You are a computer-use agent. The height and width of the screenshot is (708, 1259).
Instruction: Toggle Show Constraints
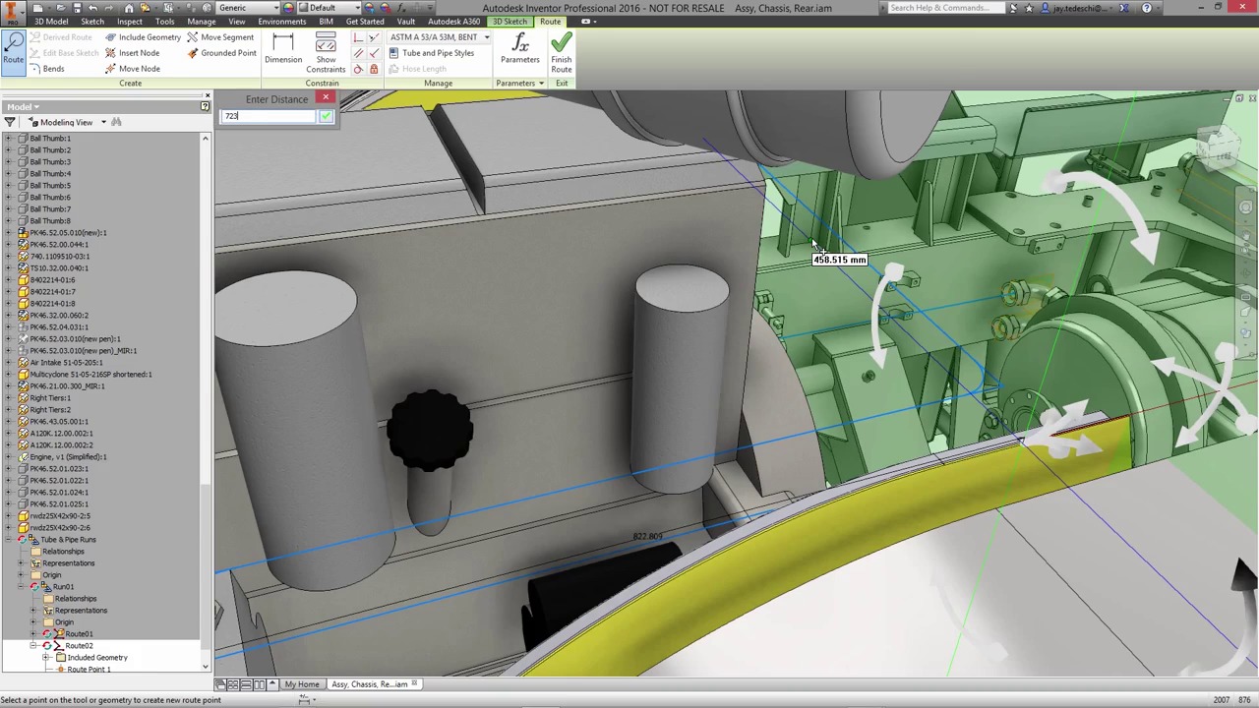pyautogui.click(x=326, y=53)
